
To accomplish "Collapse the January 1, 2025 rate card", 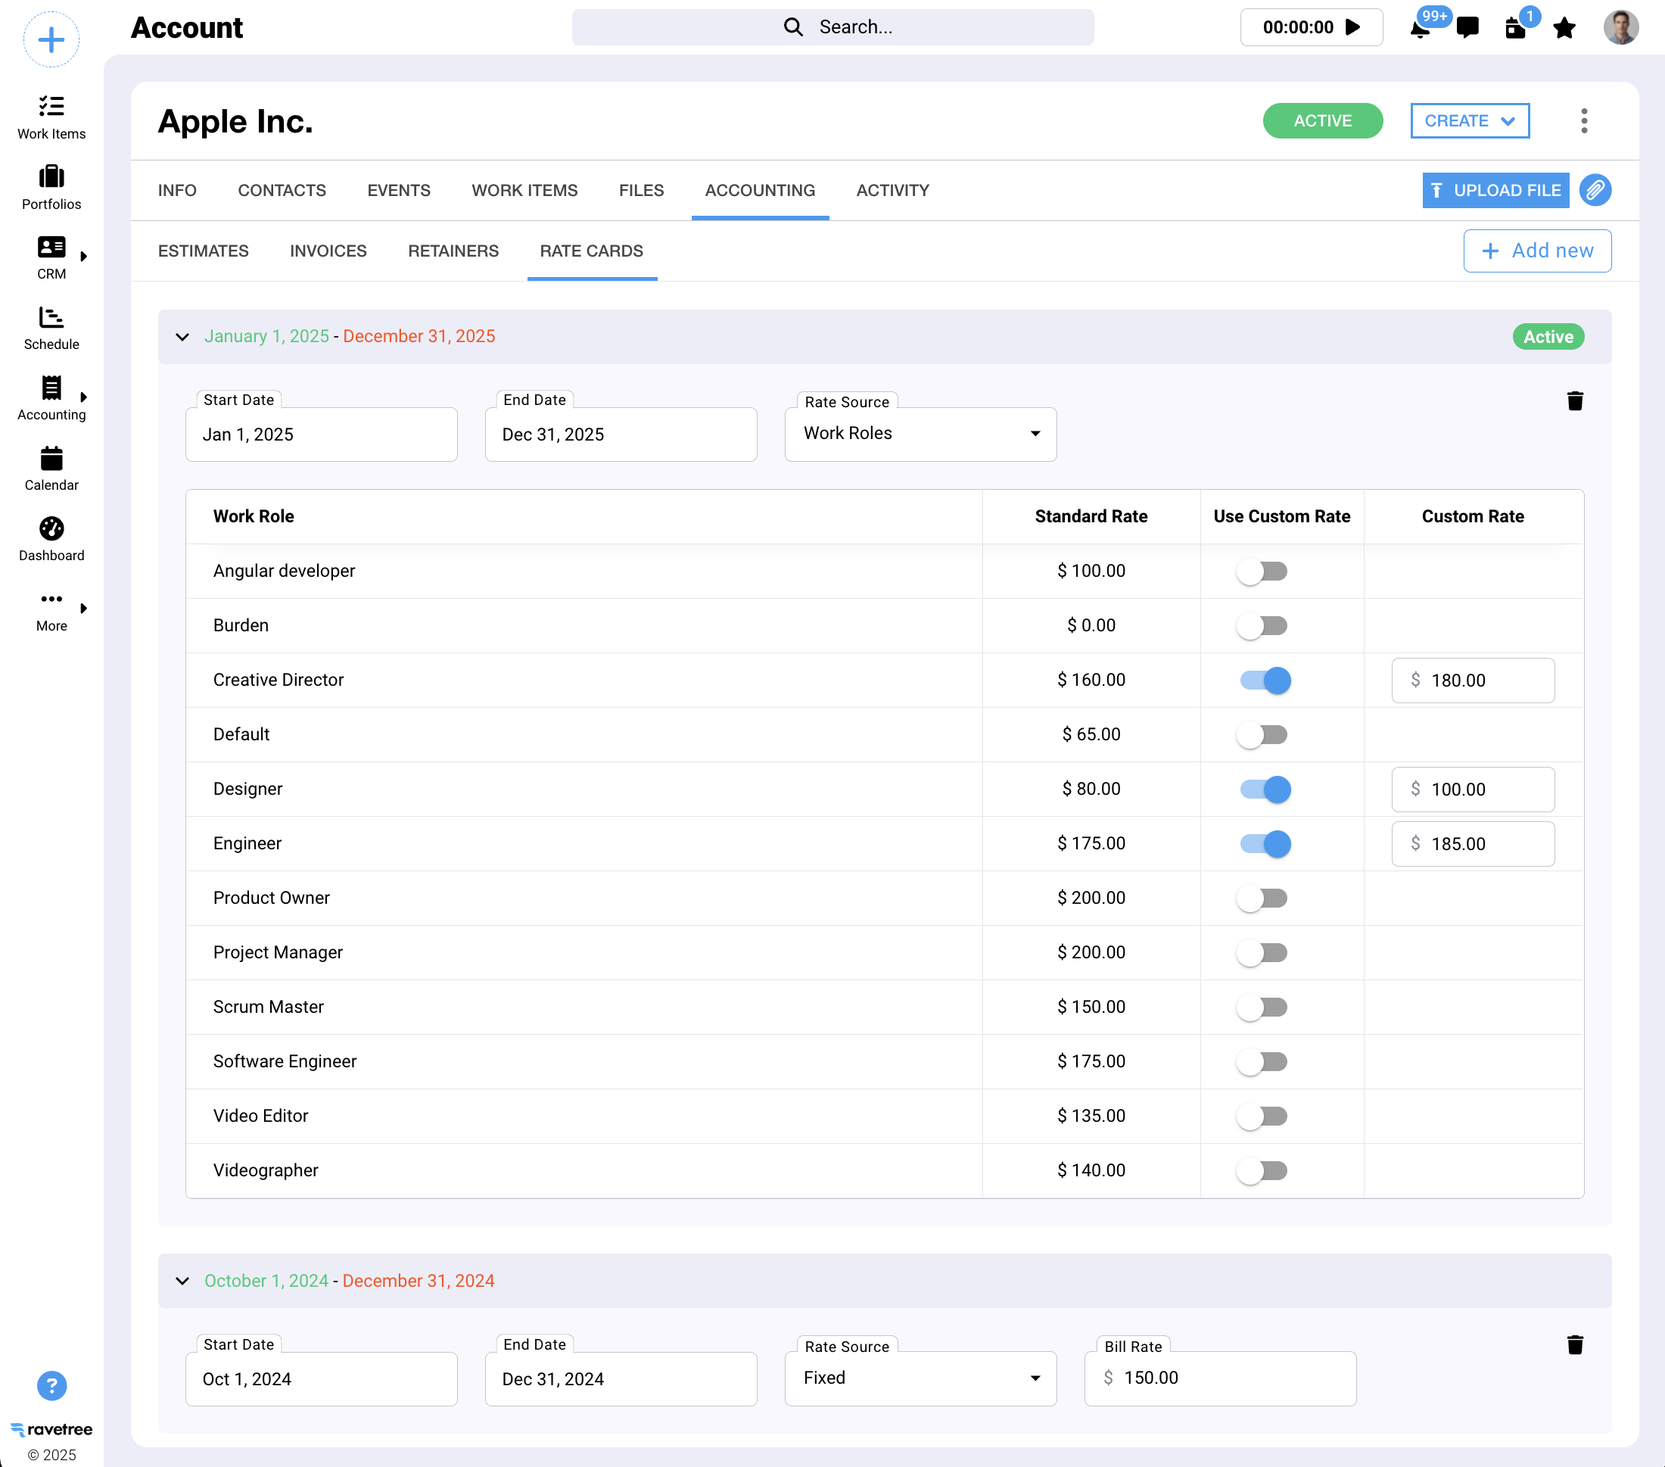I will point(182,336).
